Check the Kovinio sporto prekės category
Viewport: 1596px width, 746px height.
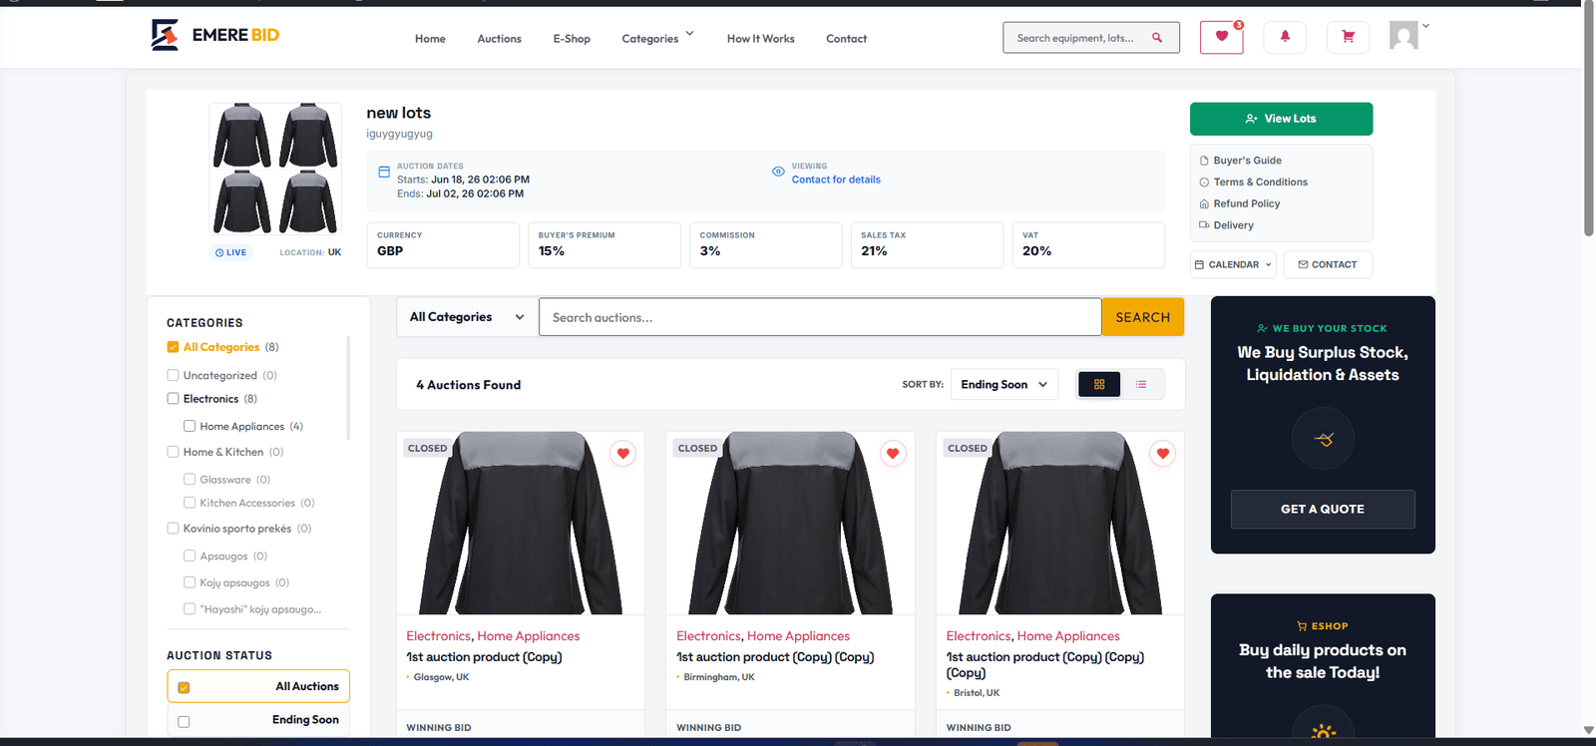[x=173, y=529]
